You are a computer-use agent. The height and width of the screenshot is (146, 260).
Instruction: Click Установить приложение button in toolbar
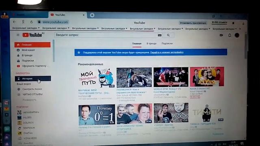coord(193,23)
